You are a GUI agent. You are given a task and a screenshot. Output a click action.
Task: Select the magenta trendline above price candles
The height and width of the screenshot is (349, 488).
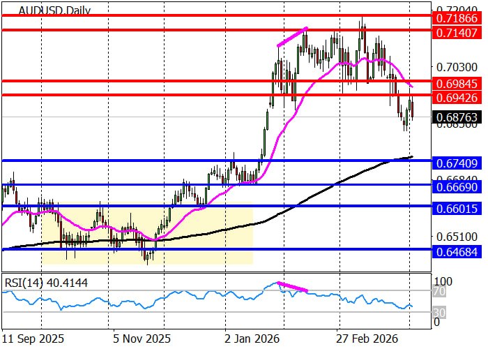[x=291, y=37]
